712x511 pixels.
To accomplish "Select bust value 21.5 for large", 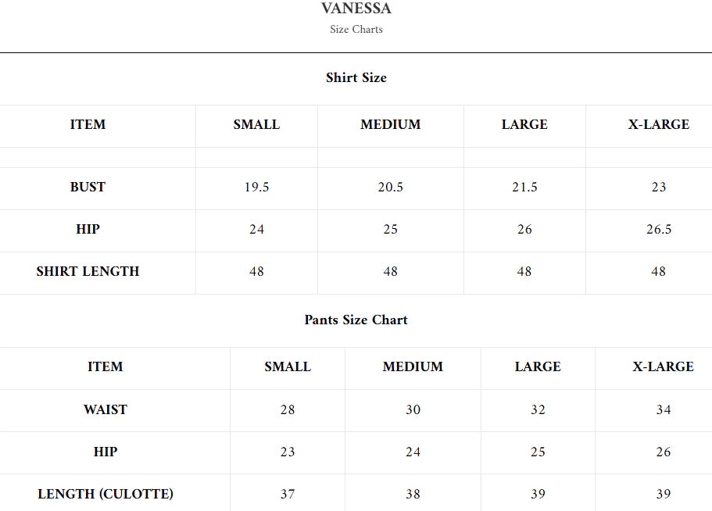I will click(524, 187).
